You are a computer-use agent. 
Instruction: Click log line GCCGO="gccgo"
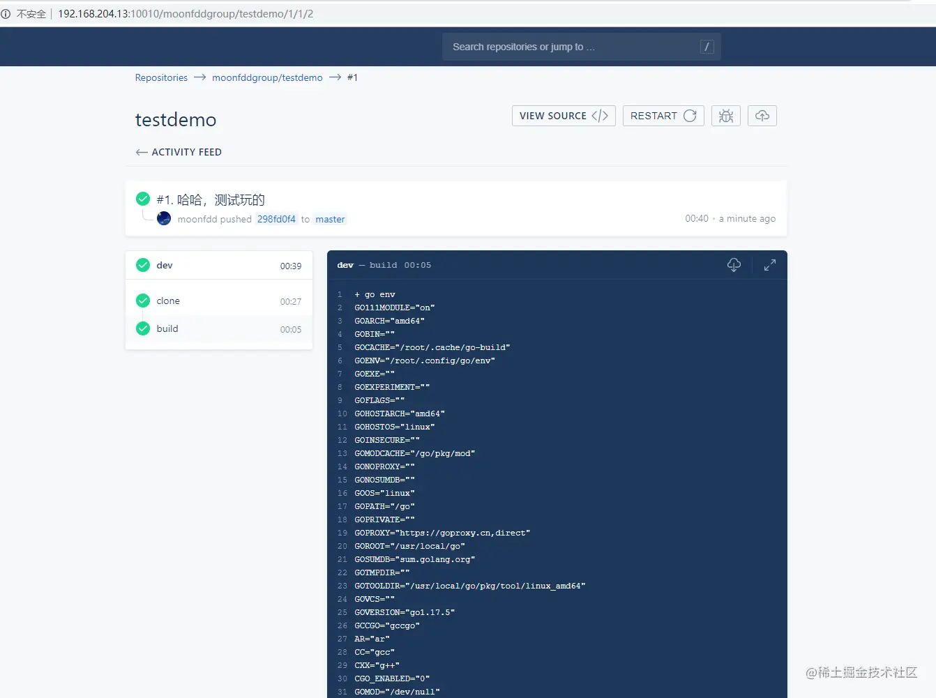coord(387,625)
